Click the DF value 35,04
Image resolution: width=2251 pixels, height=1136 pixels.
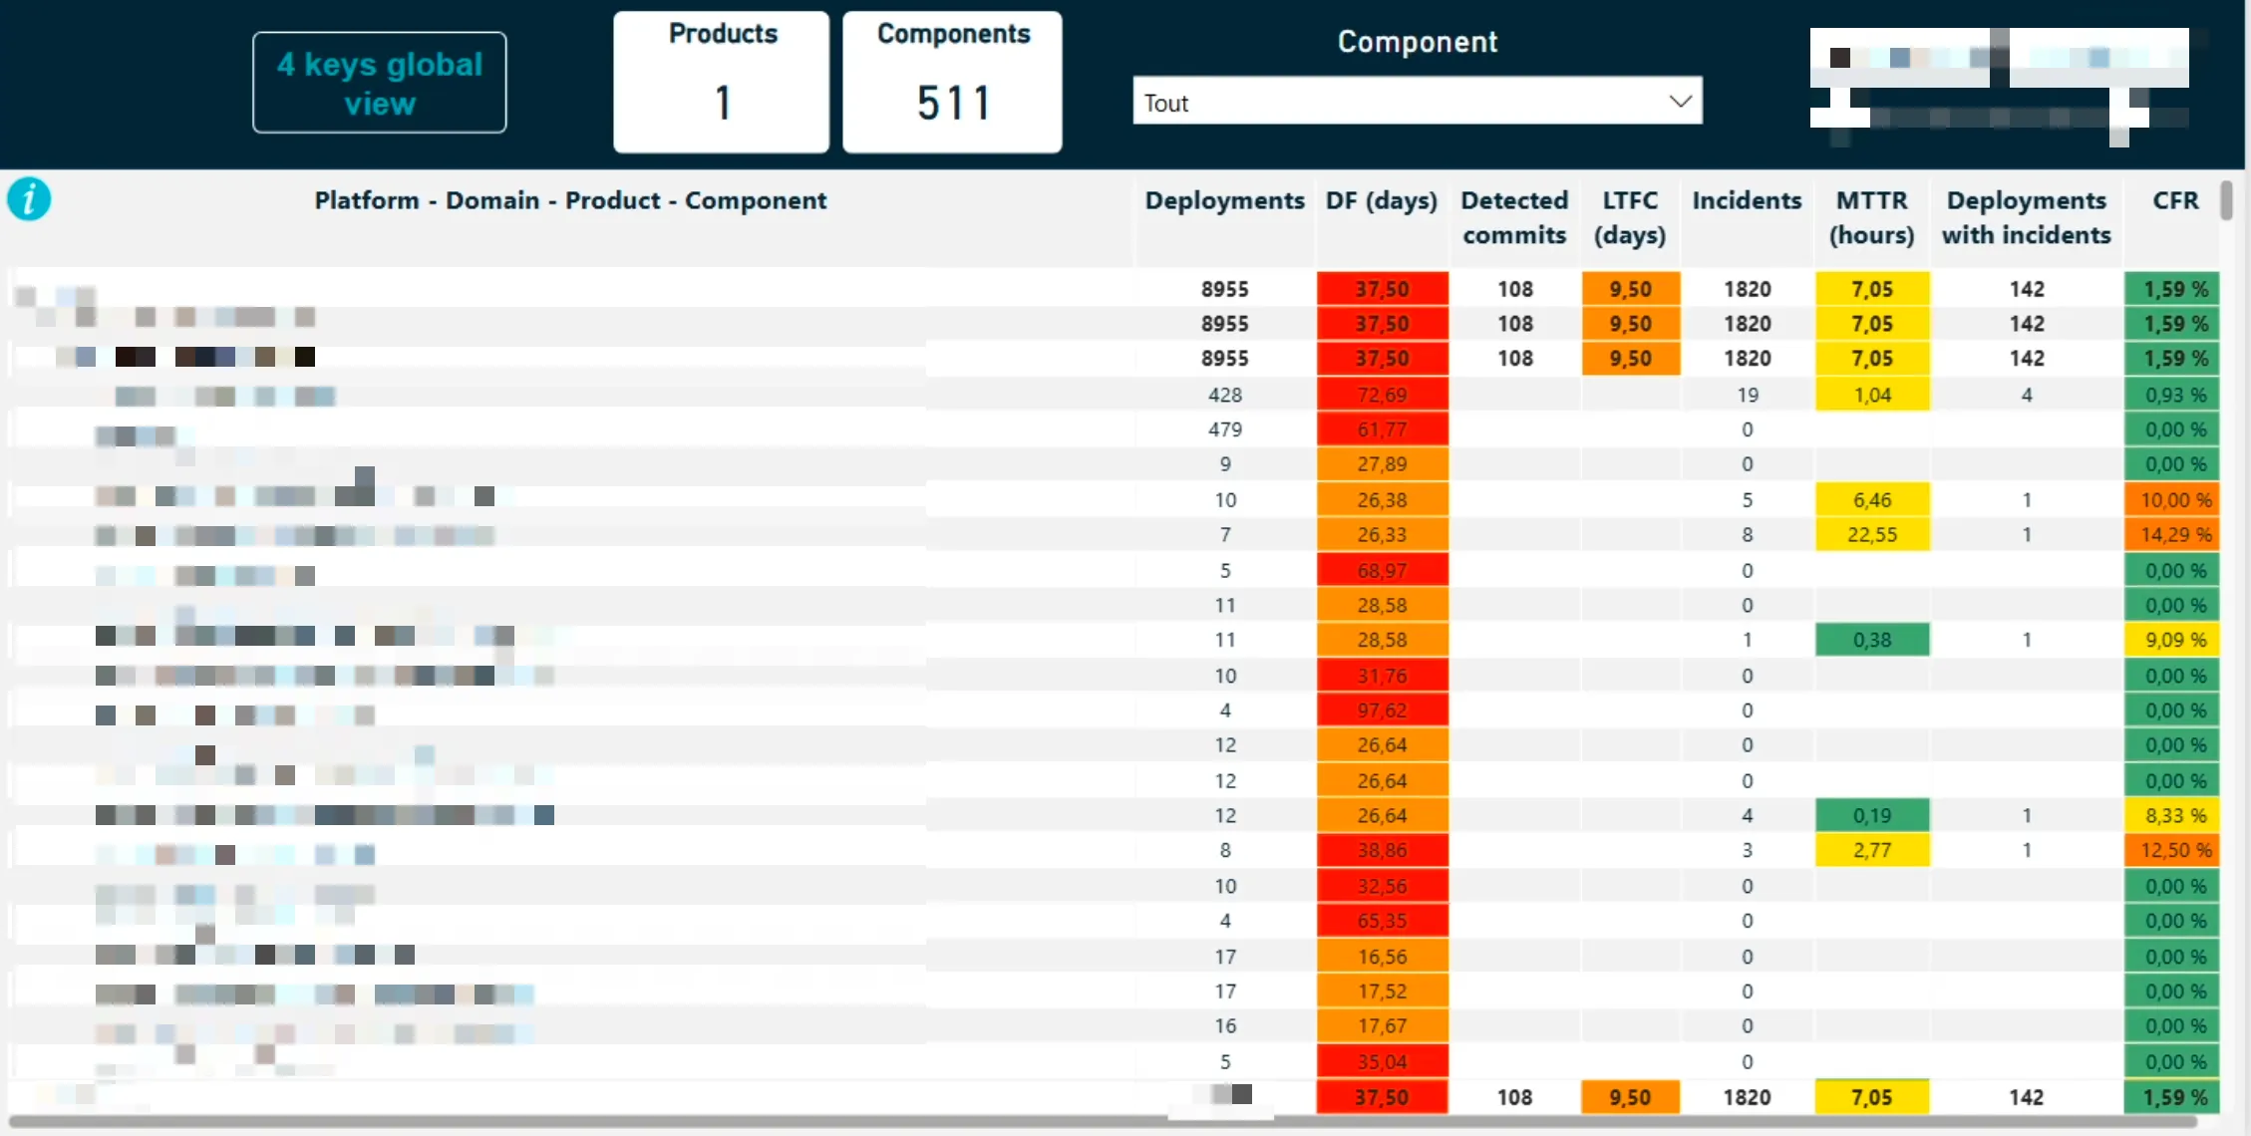click(1382, 1061)
